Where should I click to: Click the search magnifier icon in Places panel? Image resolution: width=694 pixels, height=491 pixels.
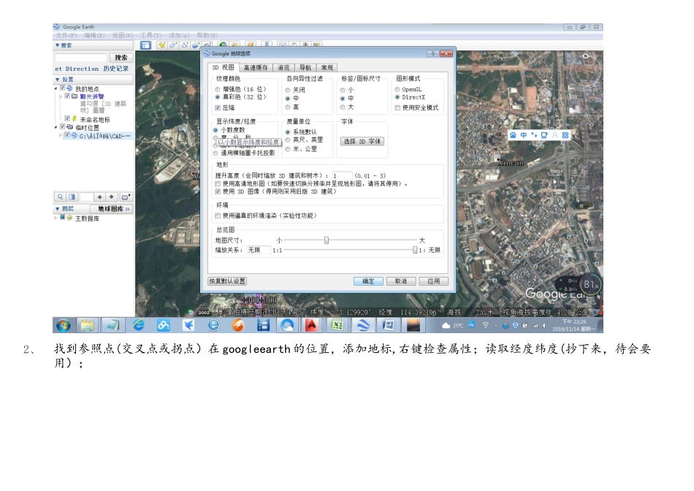click(60, 197)
